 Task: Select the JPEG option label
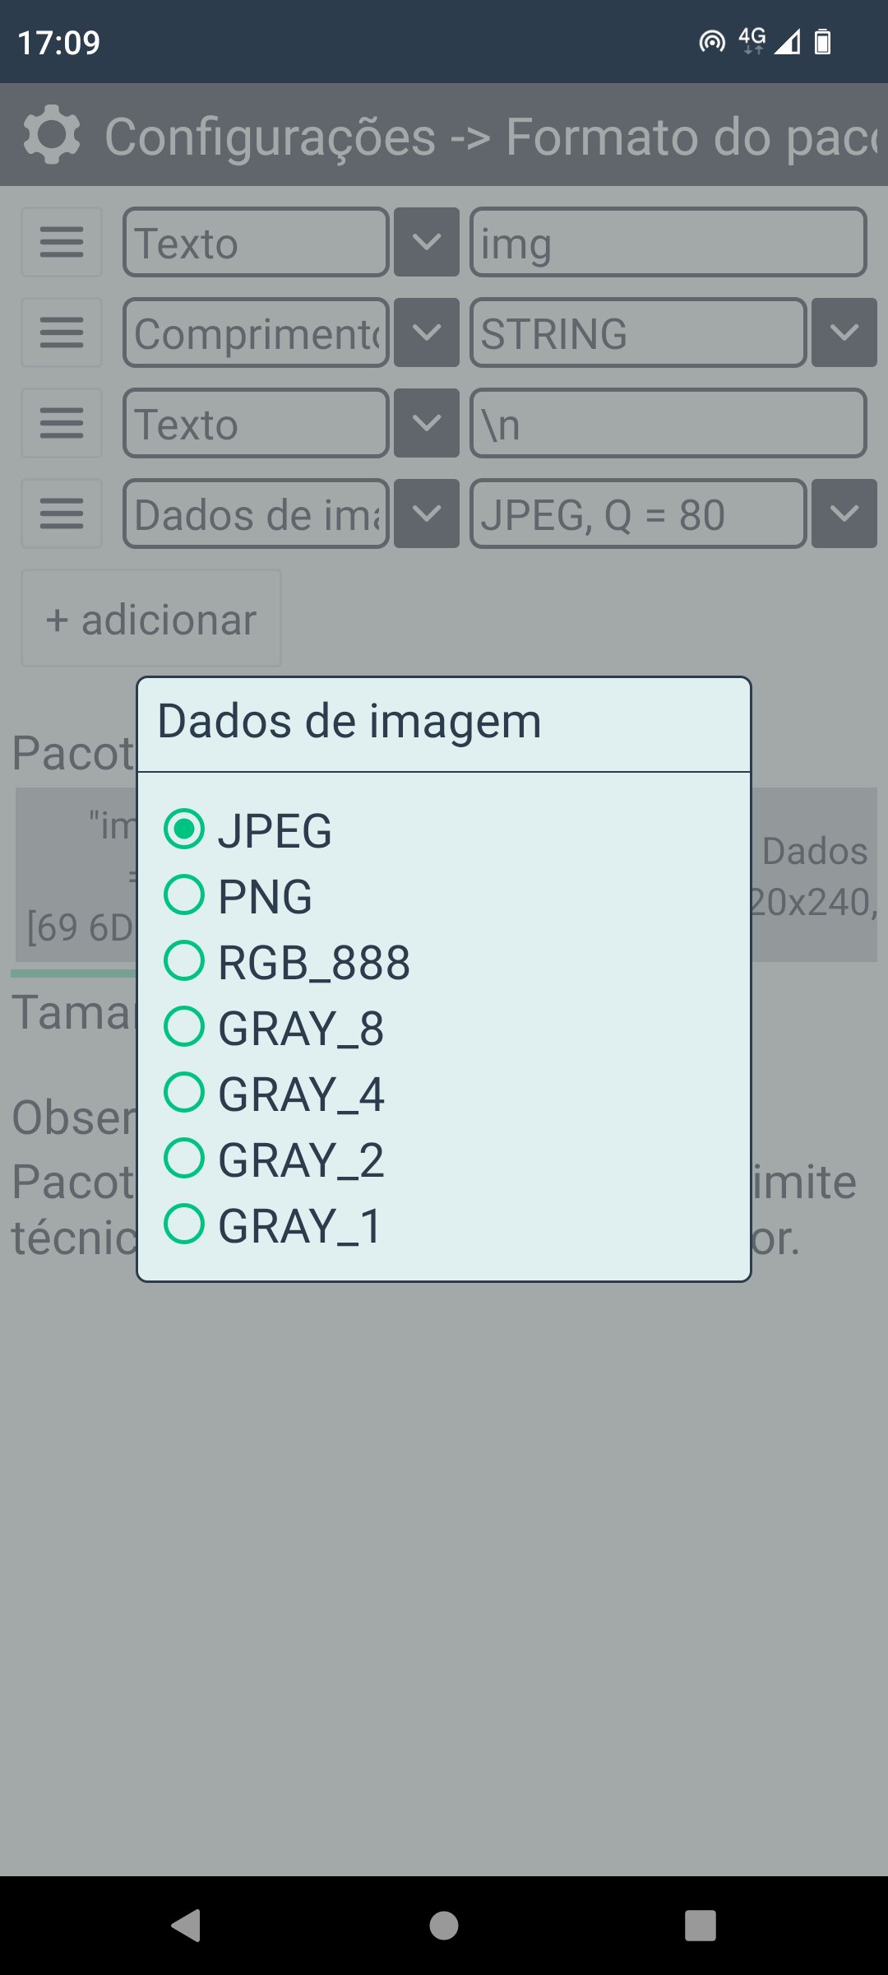pos(275,830)
